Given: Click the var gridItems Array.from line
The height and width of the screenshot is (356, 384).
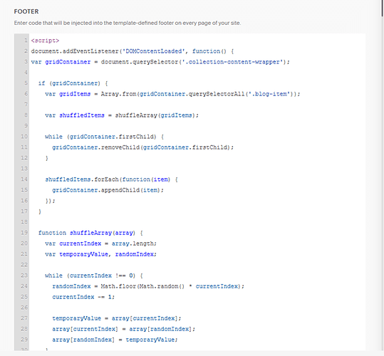Looking at the screenshot, I should click(172, 94).
